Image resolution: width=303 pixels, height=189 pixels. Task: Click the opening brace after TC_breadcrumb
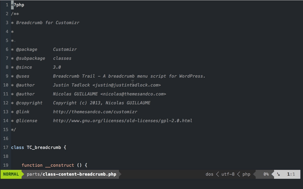coord(65,147)
